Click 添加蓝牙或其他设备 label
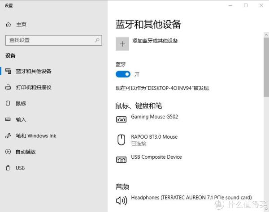The image size is (269, 212). (x=155, y=41)
